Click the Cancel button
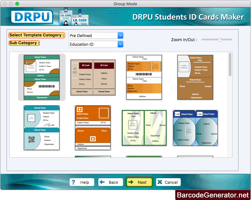 point(168,182)
